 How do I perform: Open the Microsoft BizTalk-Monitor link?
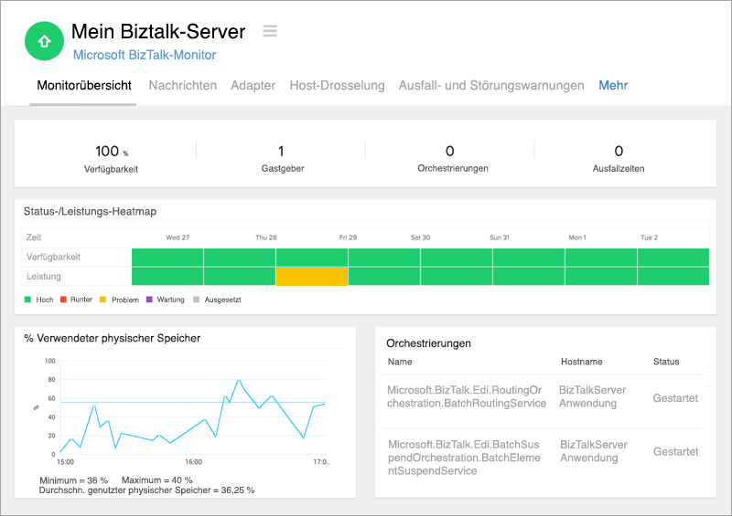pyautogui.click(x=145, y=55)
